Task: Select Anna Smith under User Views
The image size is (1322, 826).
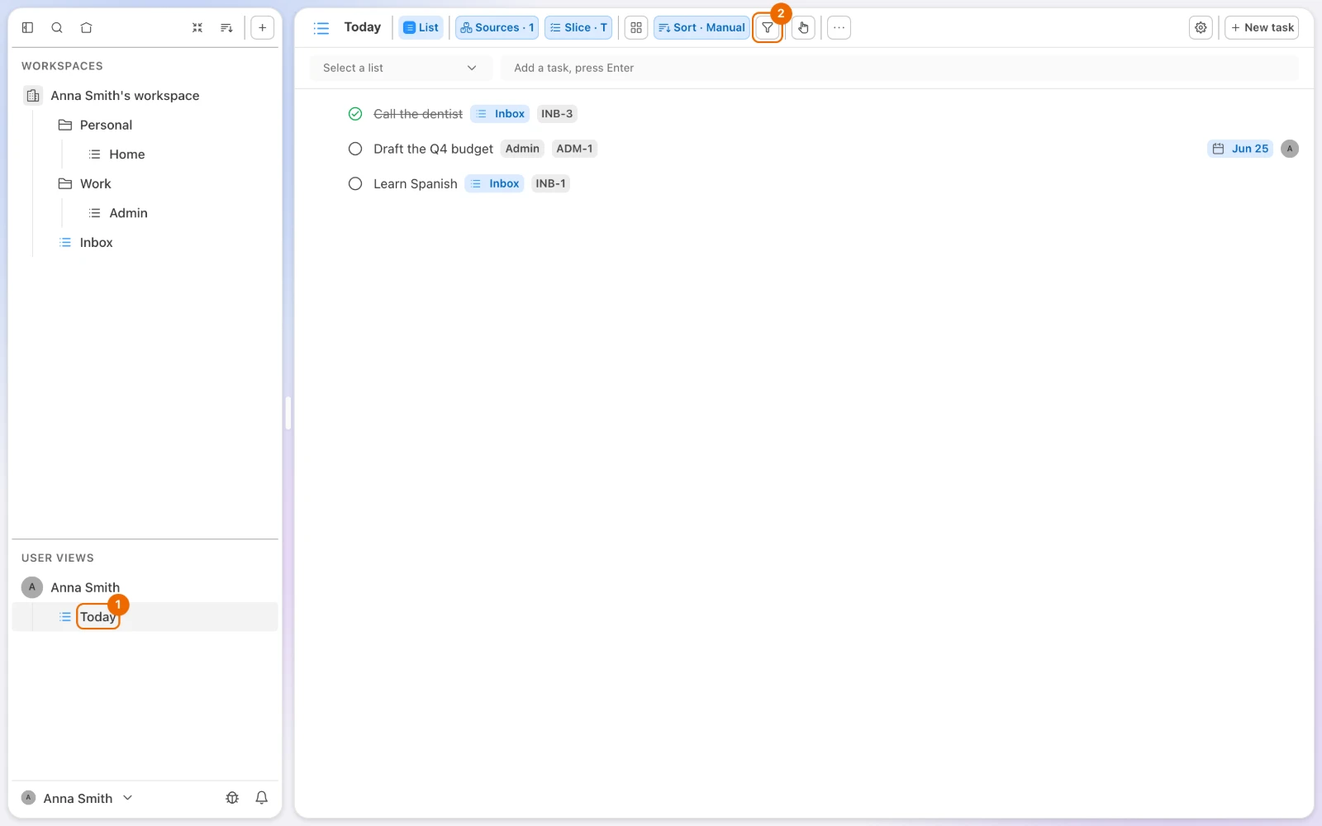Action: click(x=85, y=587)
